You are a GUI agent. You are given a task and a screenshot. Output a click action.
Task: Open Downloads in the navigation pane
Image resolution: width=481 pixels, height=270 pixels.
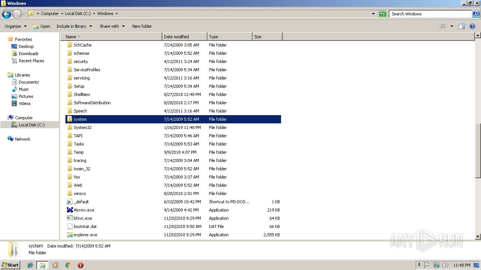pyautogui.click(x=29, y=54)
